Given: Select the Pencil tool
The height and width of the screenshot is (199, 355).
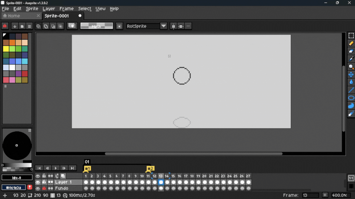Looking at the screenshot, I should [351, 43].
